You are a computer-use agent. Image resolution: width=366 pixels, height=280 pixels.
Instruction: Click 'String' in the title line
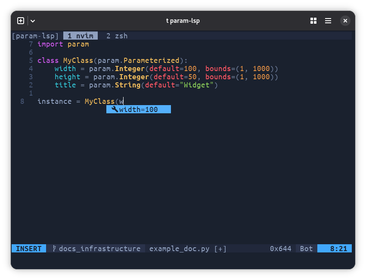128,85
